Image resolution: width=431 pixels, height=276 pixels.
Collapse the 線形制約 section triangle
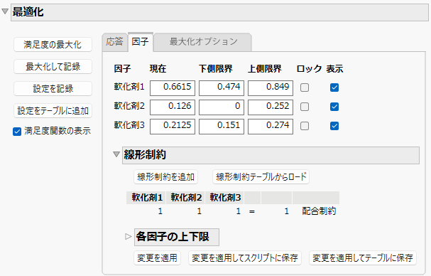coord(116,154)
